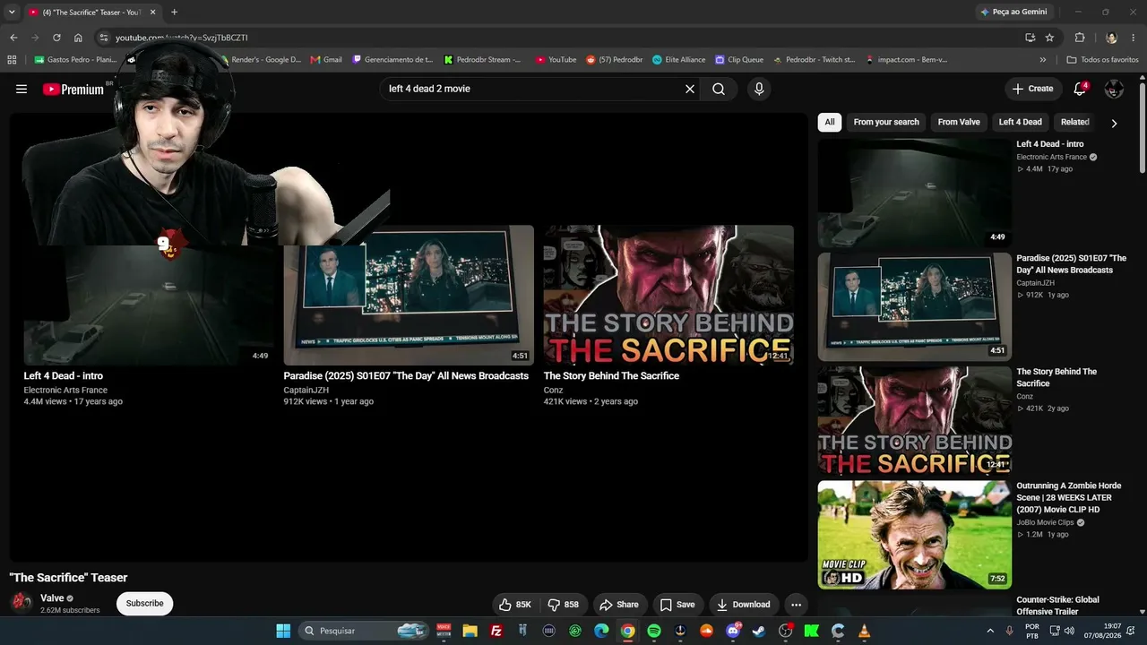Open Spotify from the taskbar
This screenshot has width=1147, height=645.
click(x=654, y=631)
